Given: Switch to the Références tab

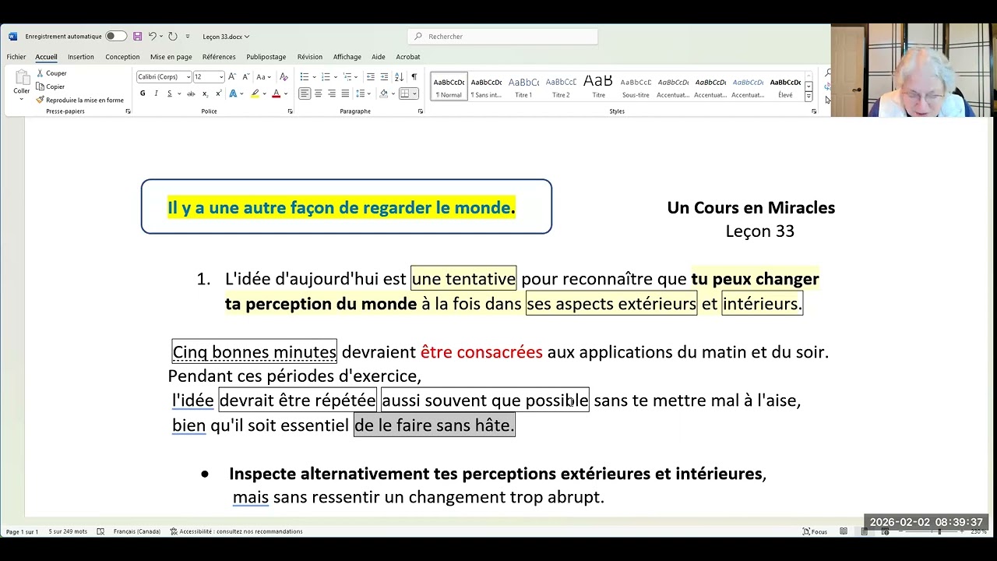Looking at the screenshot, I should (219, 57).
